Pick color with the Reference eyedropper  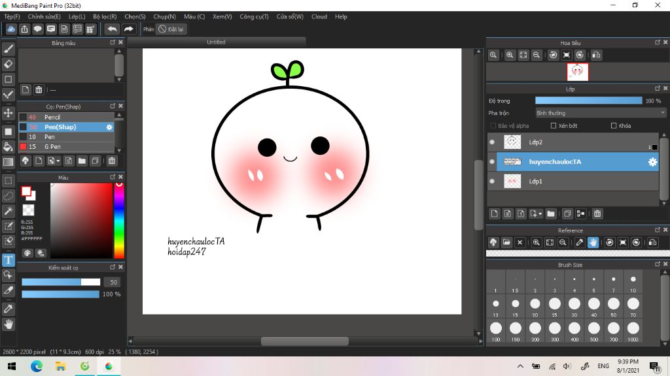[580, 243]
